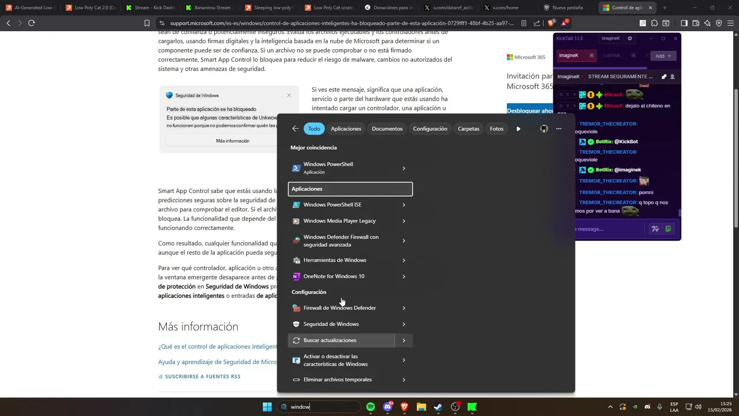
Task: Expand Firewall de Windows Defender chevron
Action: point(404,308)
